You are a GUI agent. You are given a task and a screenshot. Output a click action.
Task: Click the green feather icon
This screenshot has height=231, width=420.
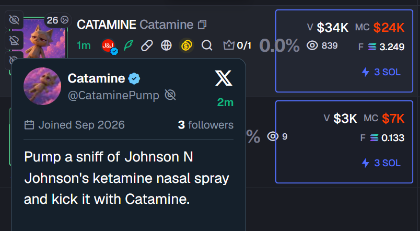(x=129, y=45)
